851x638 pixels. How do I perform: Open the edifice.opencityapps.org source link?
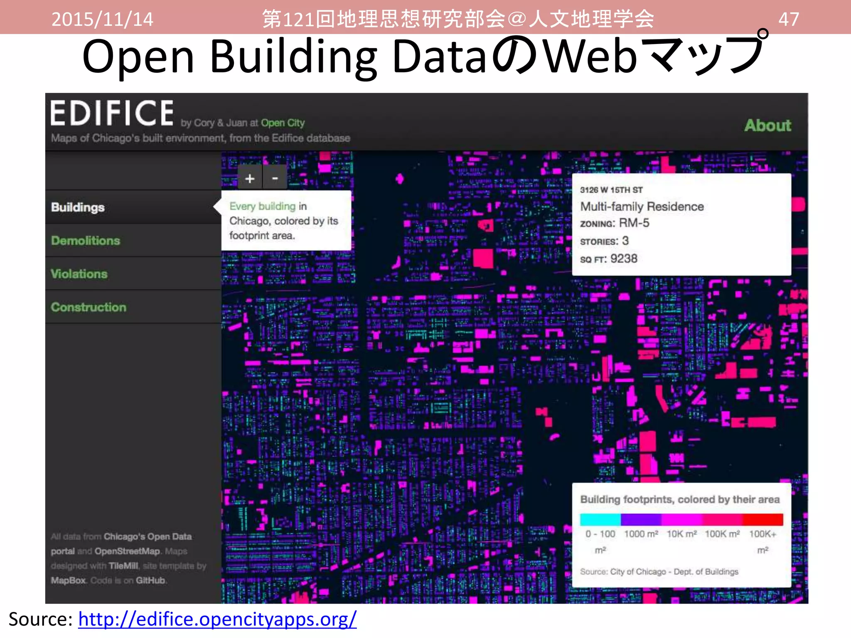[217, 619]
